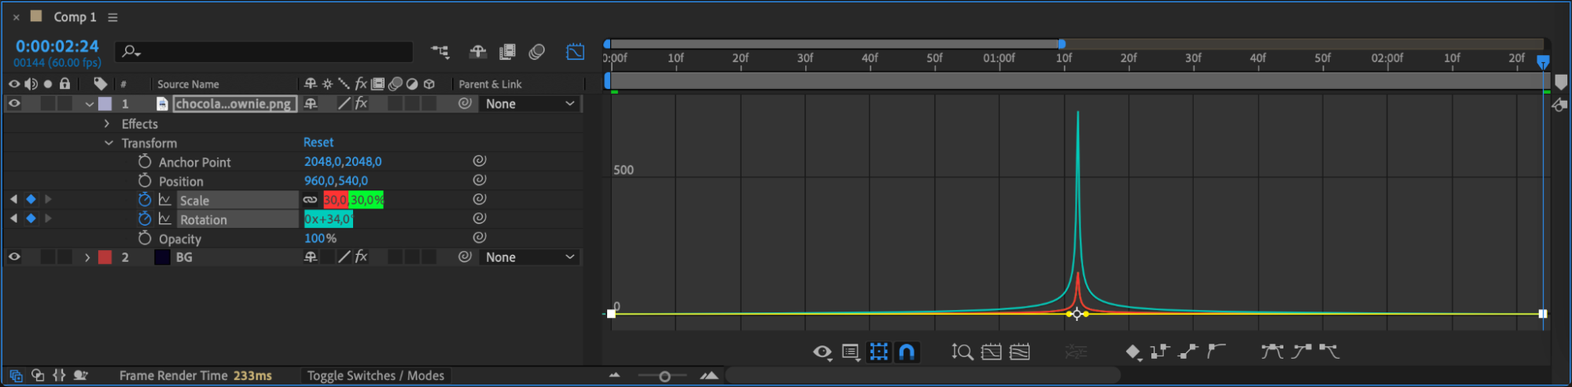Open graph type and options eye menu

click(x=823, y=352)
